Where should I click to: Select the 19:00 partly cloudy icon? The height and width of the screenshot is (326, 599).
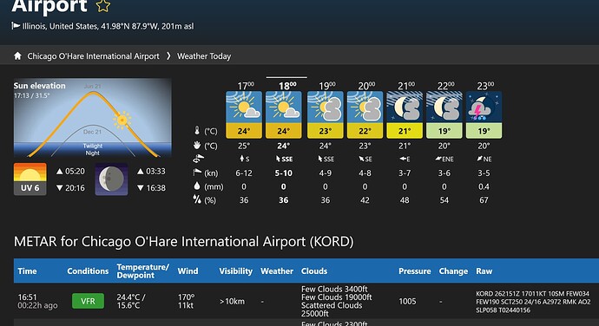(325, 108)
